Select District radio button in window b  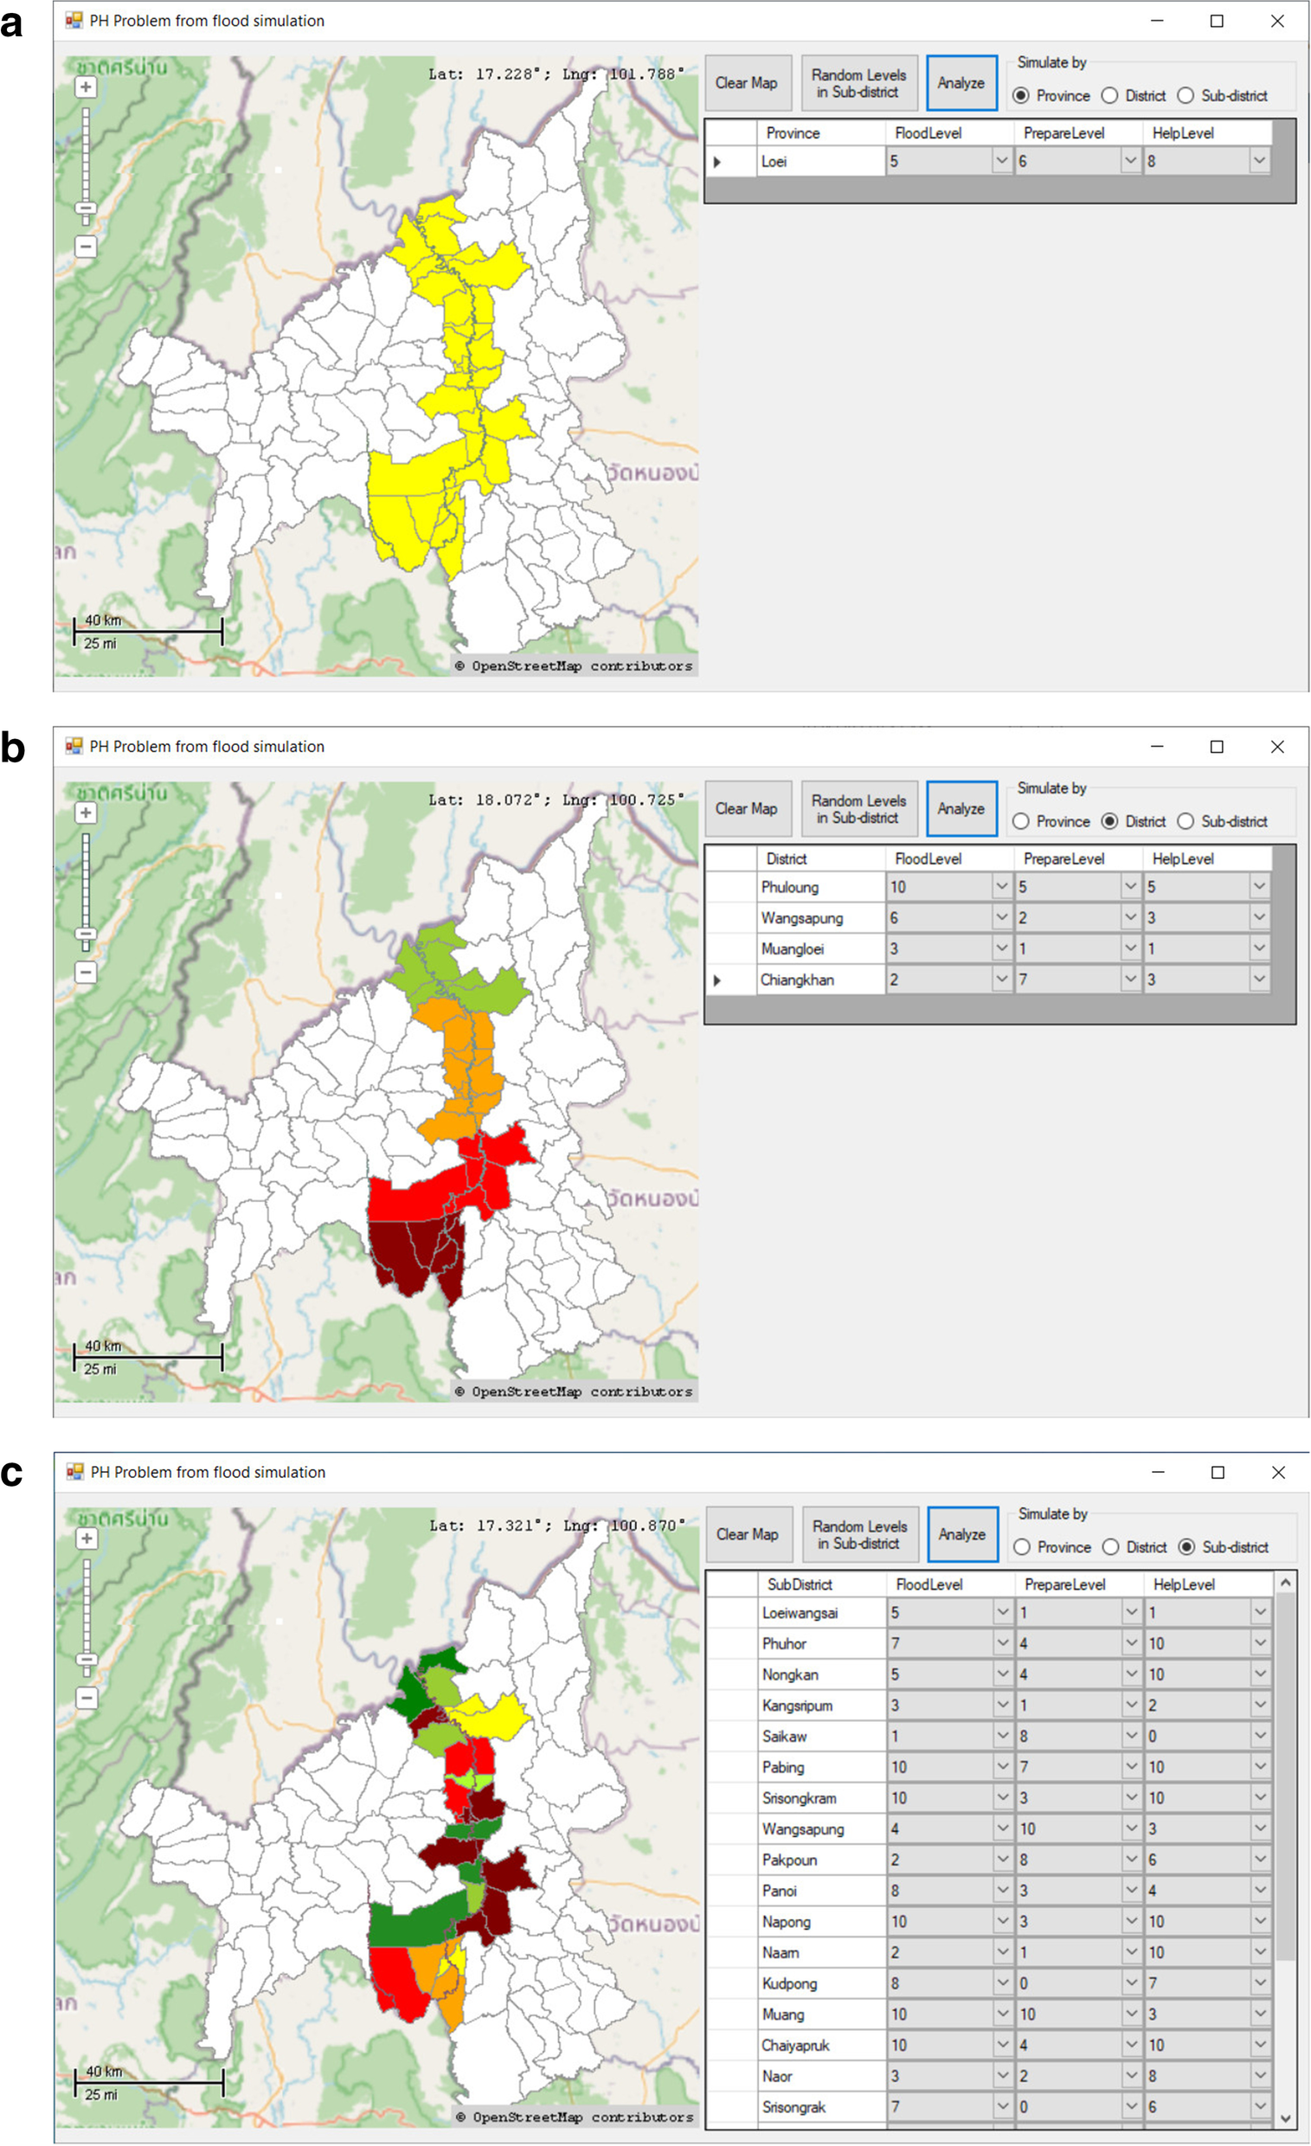click(x=1109, y=821)
